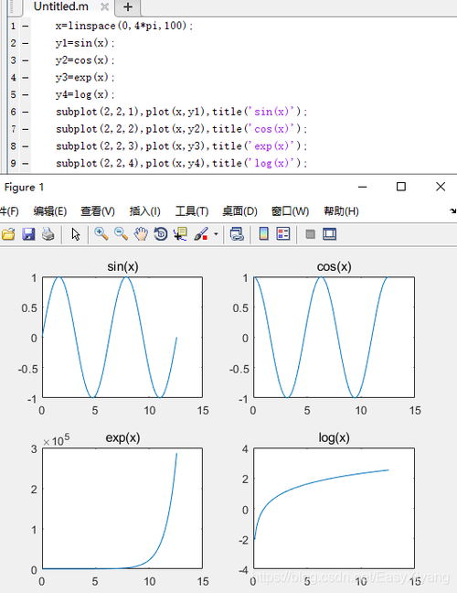
Task: Toggle the Brush data tool
Action: coord(201,234)
